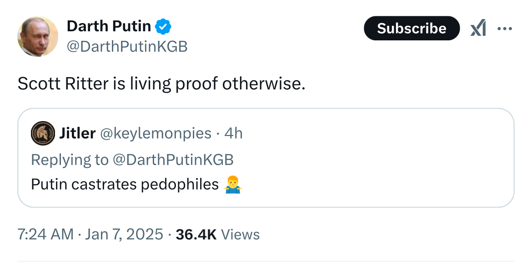Click the blue verified checkmark badge
The width and height of the screenshot is (532, 263).
click(163, 27)
